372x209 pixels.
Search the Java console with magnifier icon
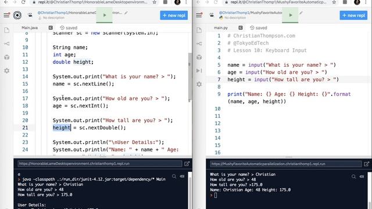pyautogui.click(x=174, y=176)
